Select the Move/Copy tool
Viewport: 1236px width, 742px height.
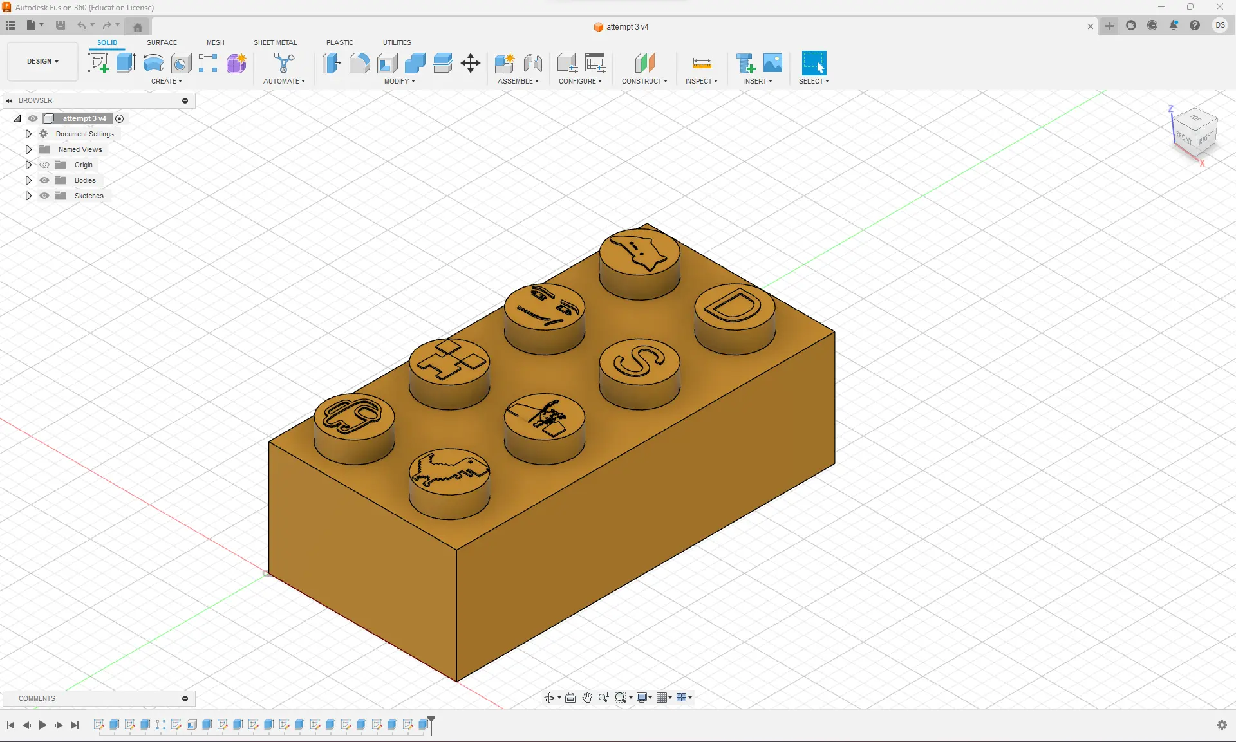pos(471,63)
